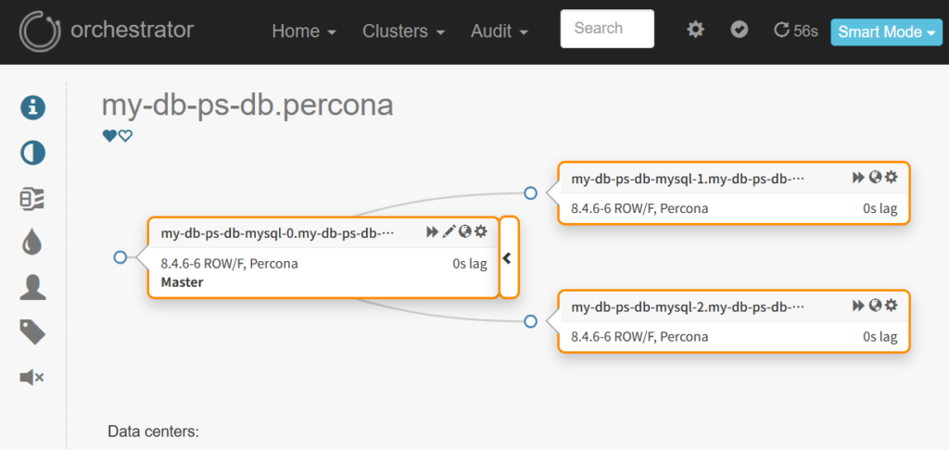The height and width of the screenshot is (450, 949).
Task: Open the Smart Mode dropdown
Action: (x=886, y=31)
